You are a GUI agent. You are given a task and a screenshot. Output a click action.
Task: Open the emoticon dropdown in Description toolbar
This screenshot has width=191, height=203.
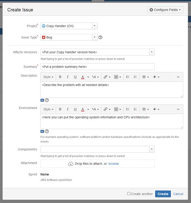pos(145,77)
